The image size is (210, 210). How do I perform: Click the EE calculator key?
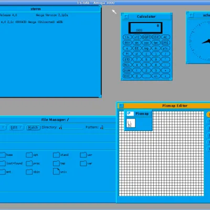click(136, 48)
